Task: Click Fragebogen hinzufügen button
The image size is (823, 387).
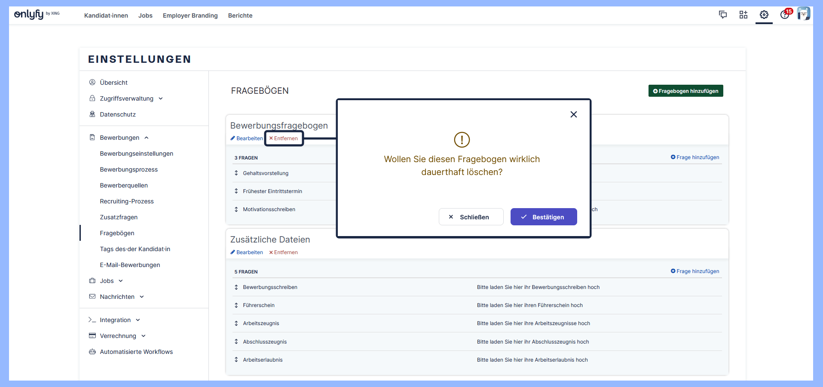Action: [685, 91]
